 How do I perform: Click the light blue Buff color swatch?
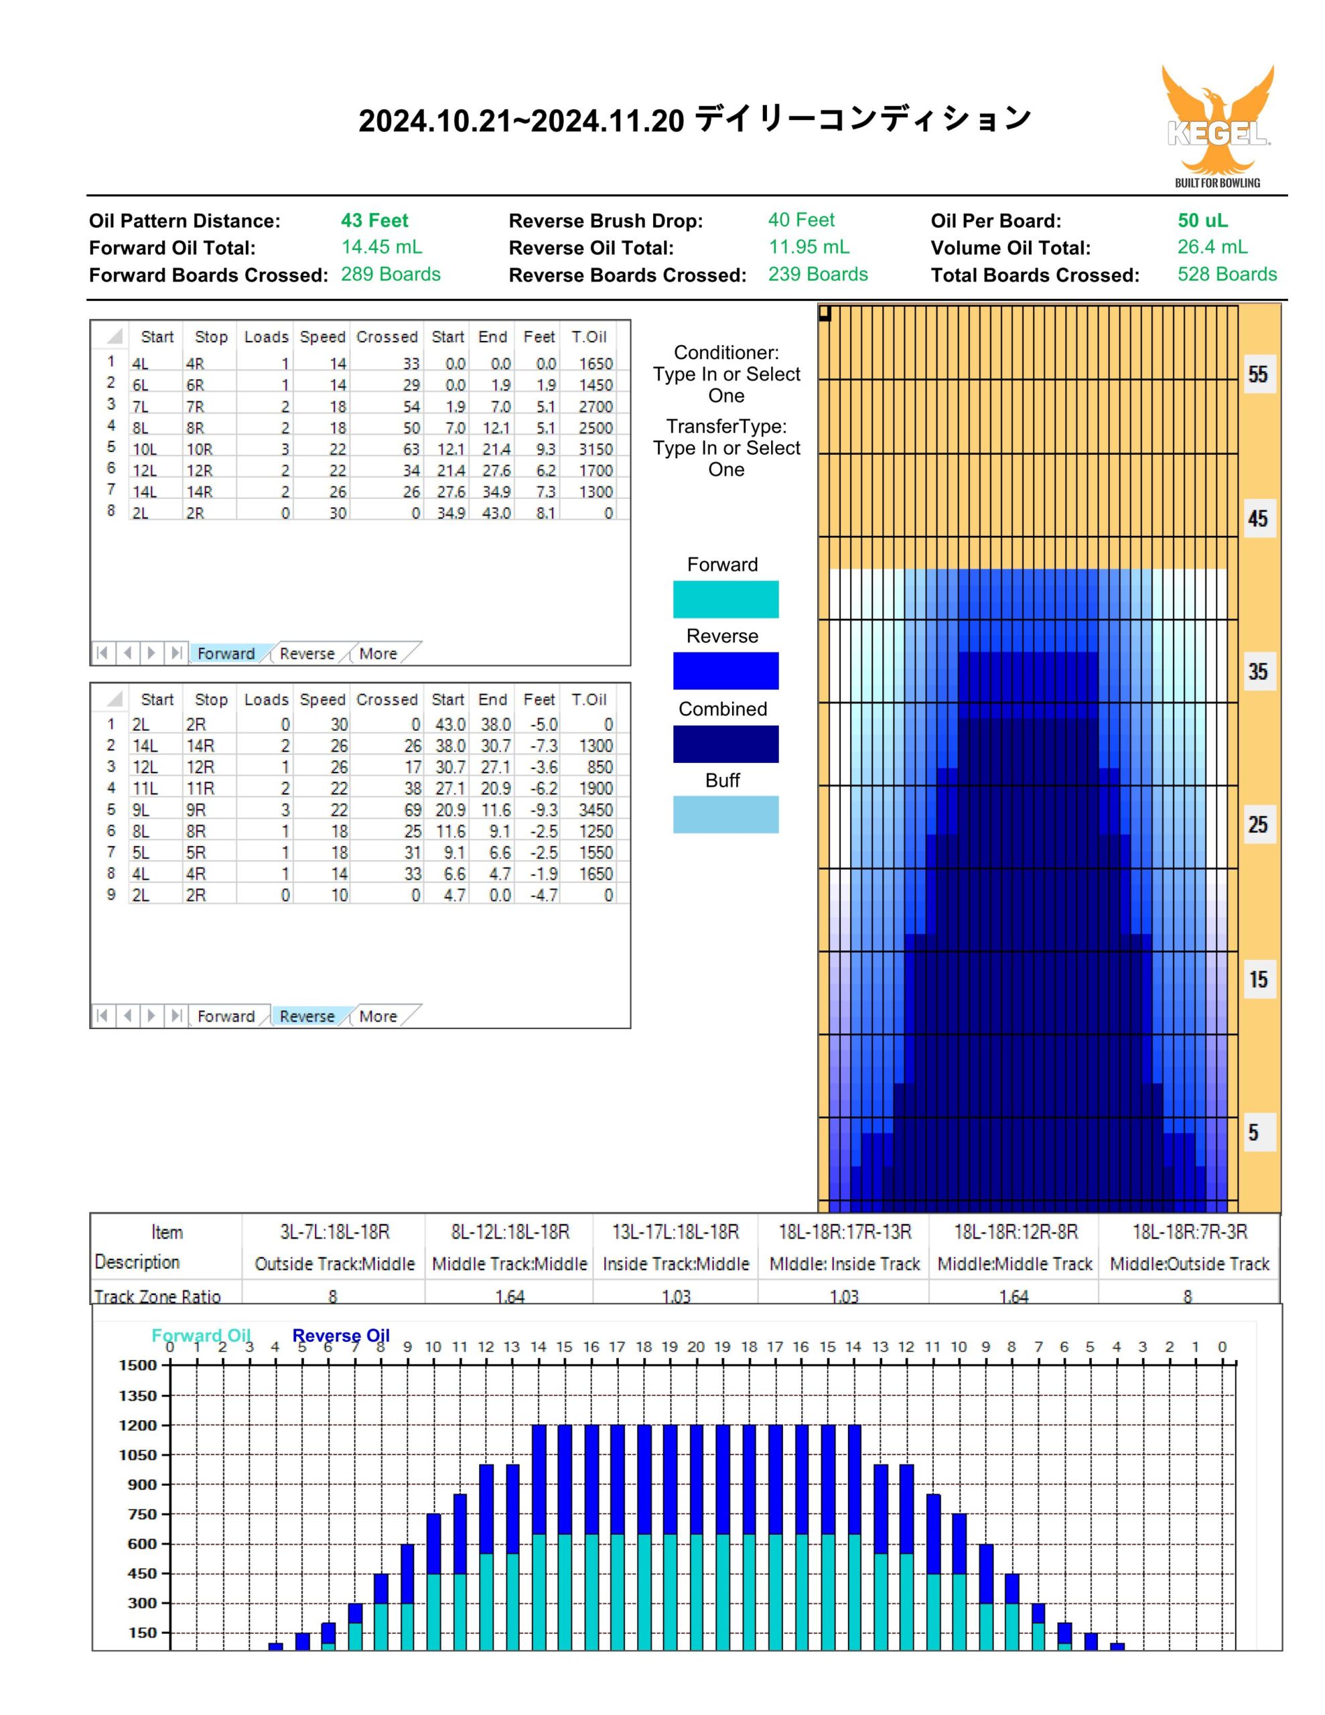(725, 815)
